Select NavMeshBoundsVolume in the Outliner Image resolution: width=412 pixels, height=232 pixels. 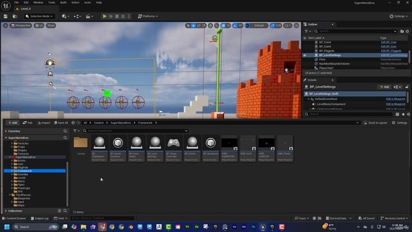click(334, 64)
